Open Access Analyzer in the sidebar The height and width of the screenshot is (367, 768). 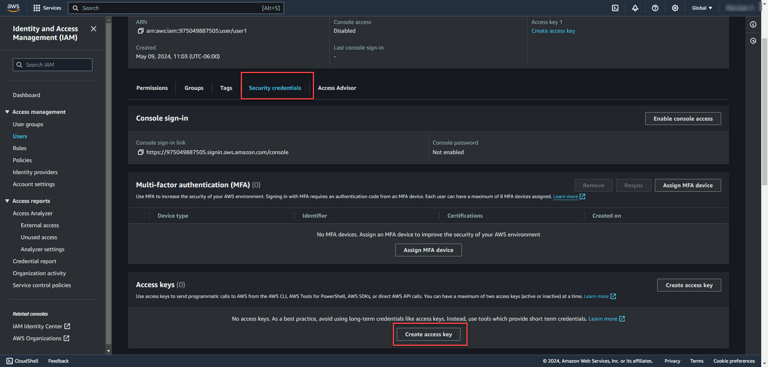pos(32,213)
